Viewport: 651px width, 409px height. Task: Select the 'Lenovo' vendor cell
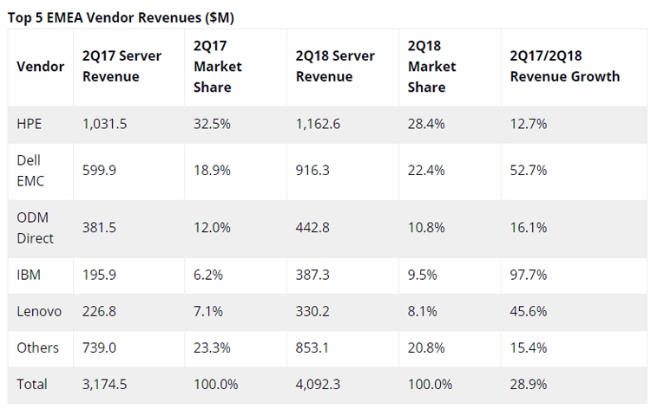(39, 311)
